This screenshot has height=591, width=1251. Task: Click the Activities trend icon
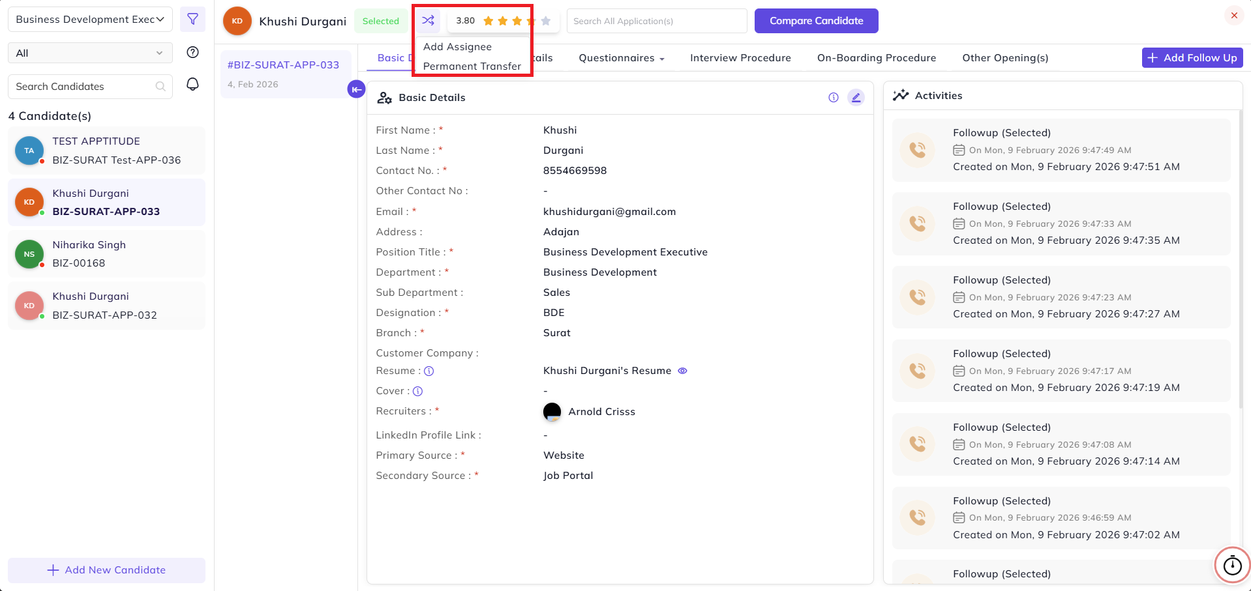[x=901, y=96]
